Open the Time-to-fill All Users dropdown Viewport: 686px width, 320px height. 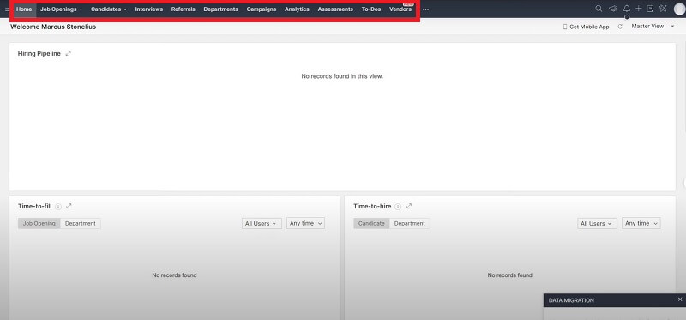262,223
